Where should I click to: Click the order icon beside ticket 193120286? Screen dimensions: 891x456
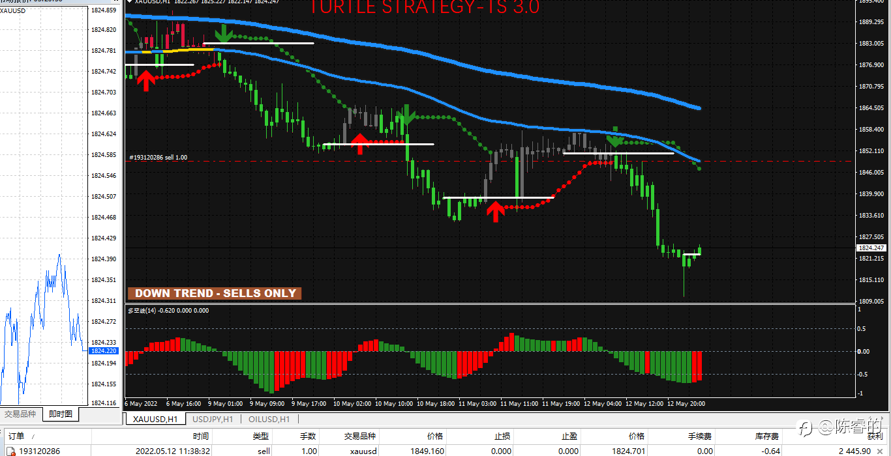(11, 451)
